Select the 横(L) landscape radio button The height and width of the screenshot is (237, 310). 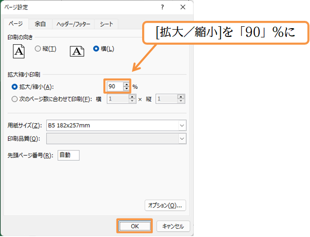96,49
